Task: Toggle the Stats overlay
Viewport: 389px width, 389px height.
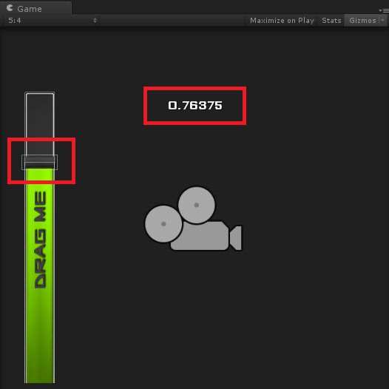Action: coord(331,21)
